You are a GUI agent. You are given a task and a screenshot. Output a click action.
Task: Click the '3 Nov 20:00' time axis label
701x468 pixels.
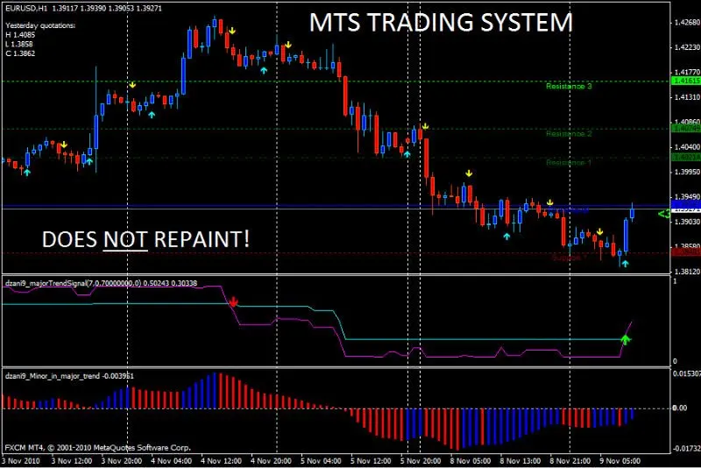click(122, 461)
